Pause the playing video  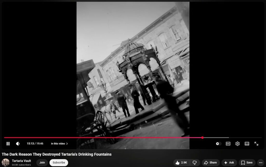(x=8, y=144)
